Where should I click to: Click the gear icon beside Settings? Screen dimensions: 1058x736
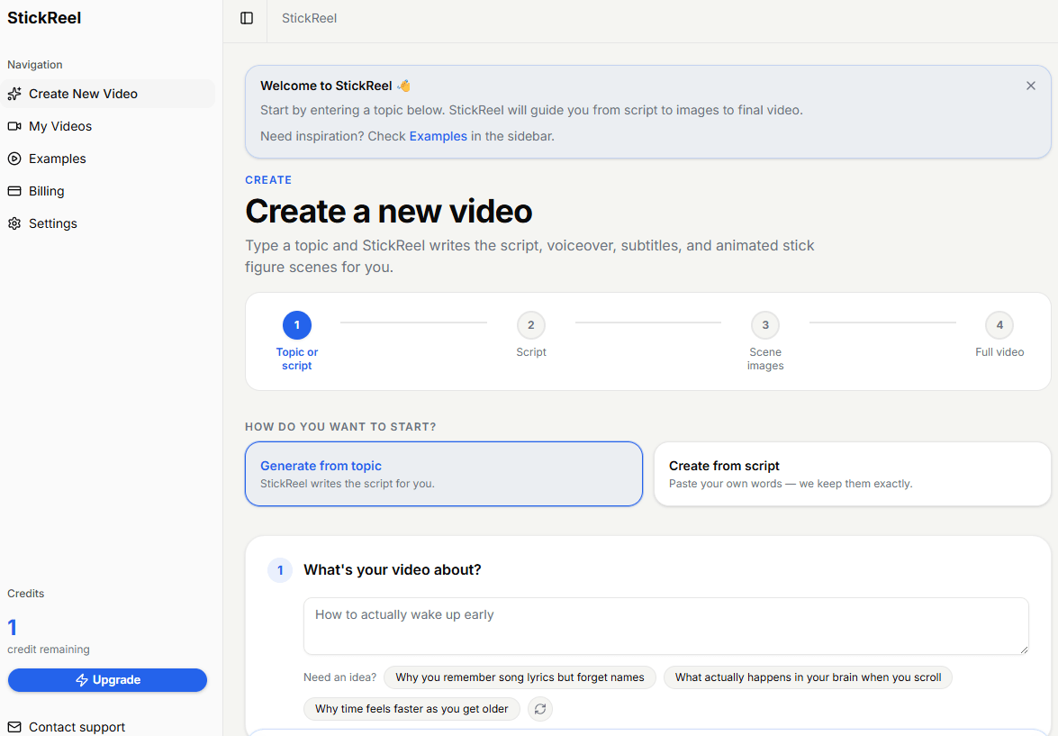tap(14, 223)
